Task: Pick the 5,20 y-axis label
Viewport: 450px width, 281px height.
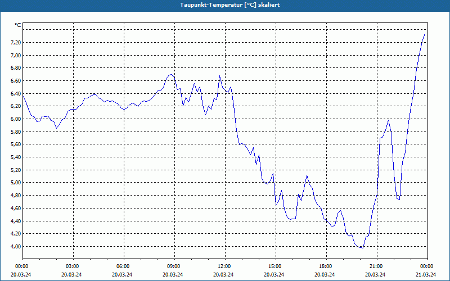Action: point(16,170)
